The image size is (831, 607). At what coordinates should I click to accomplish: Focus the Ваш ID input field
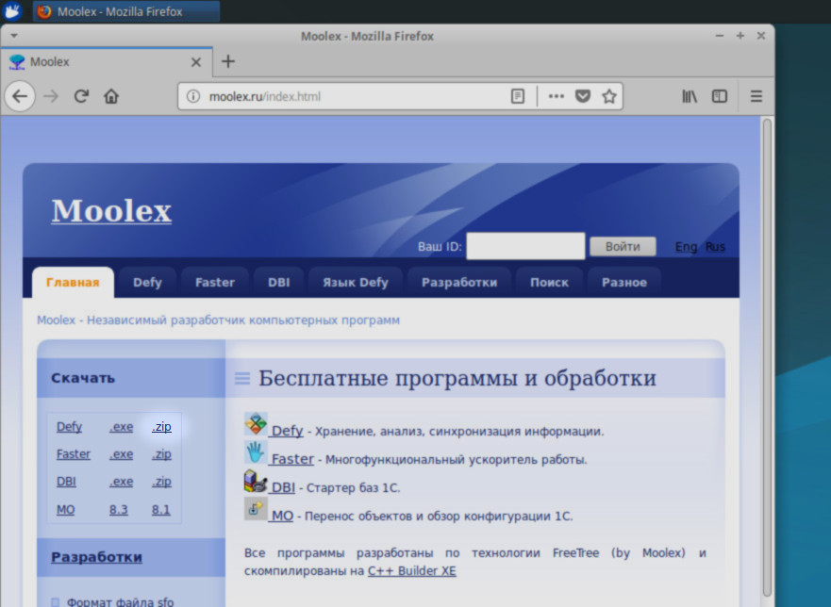pyautogui.click(x=525, y=246)
